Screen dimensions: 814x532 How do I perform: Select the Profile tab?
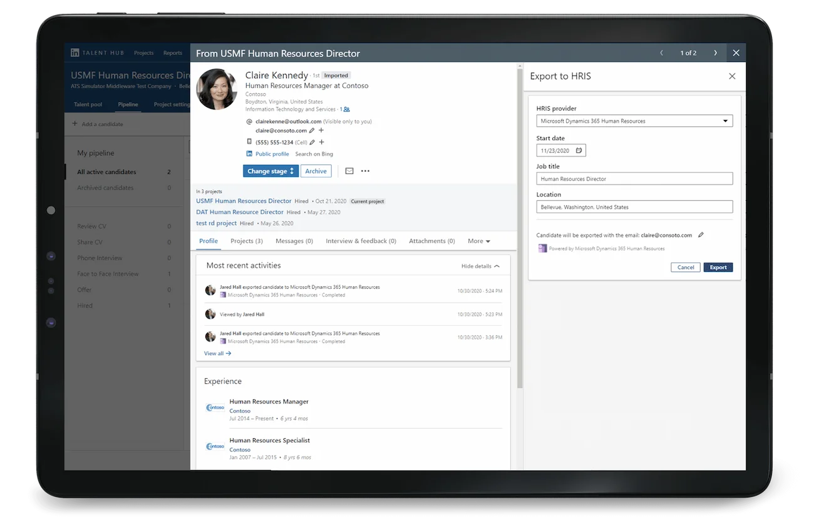point(209,241)
